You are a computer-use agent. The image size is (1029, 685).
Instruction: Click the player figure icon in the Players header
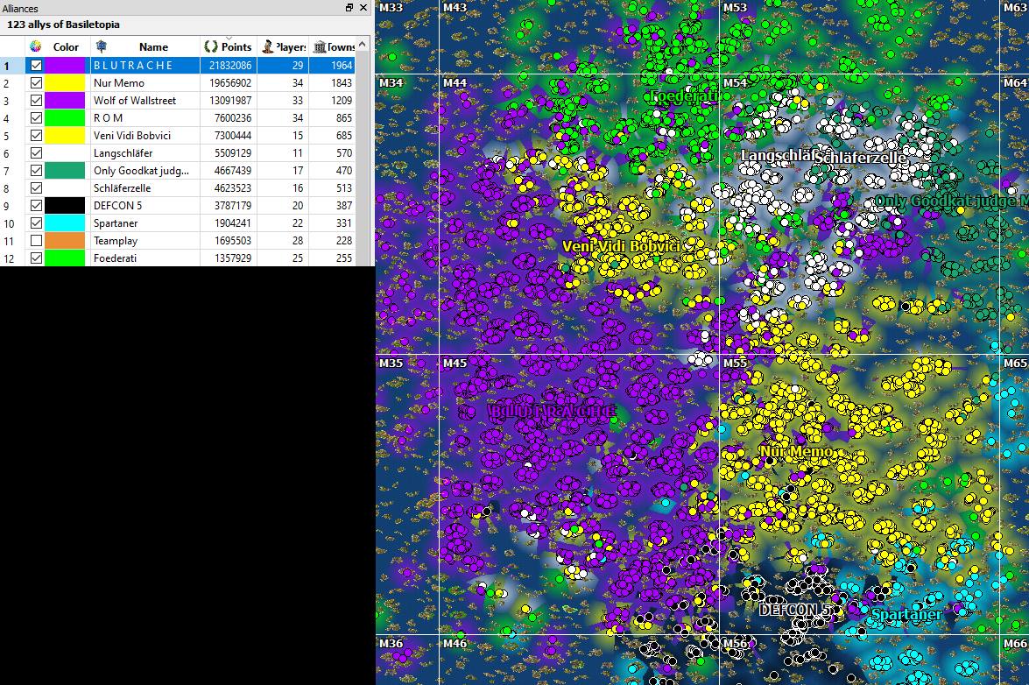pos(268,46)
